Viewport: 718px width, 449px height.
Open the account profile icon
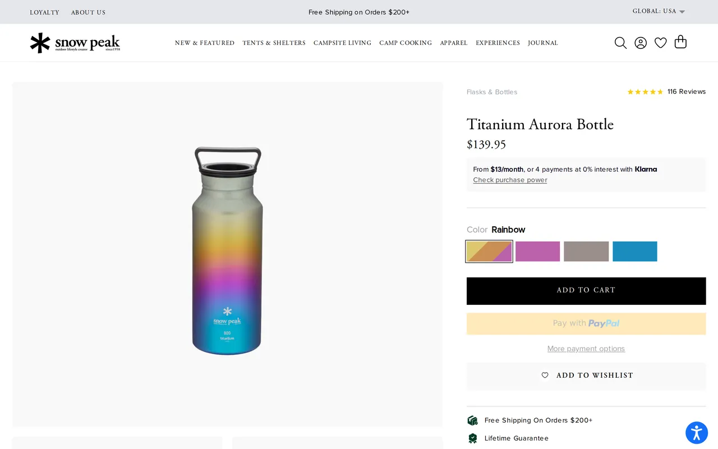641,43
